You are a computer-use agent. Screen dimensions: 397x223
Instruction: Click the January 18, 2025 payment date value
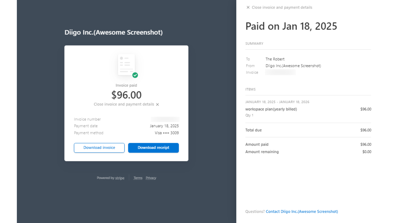coord(164,126)
